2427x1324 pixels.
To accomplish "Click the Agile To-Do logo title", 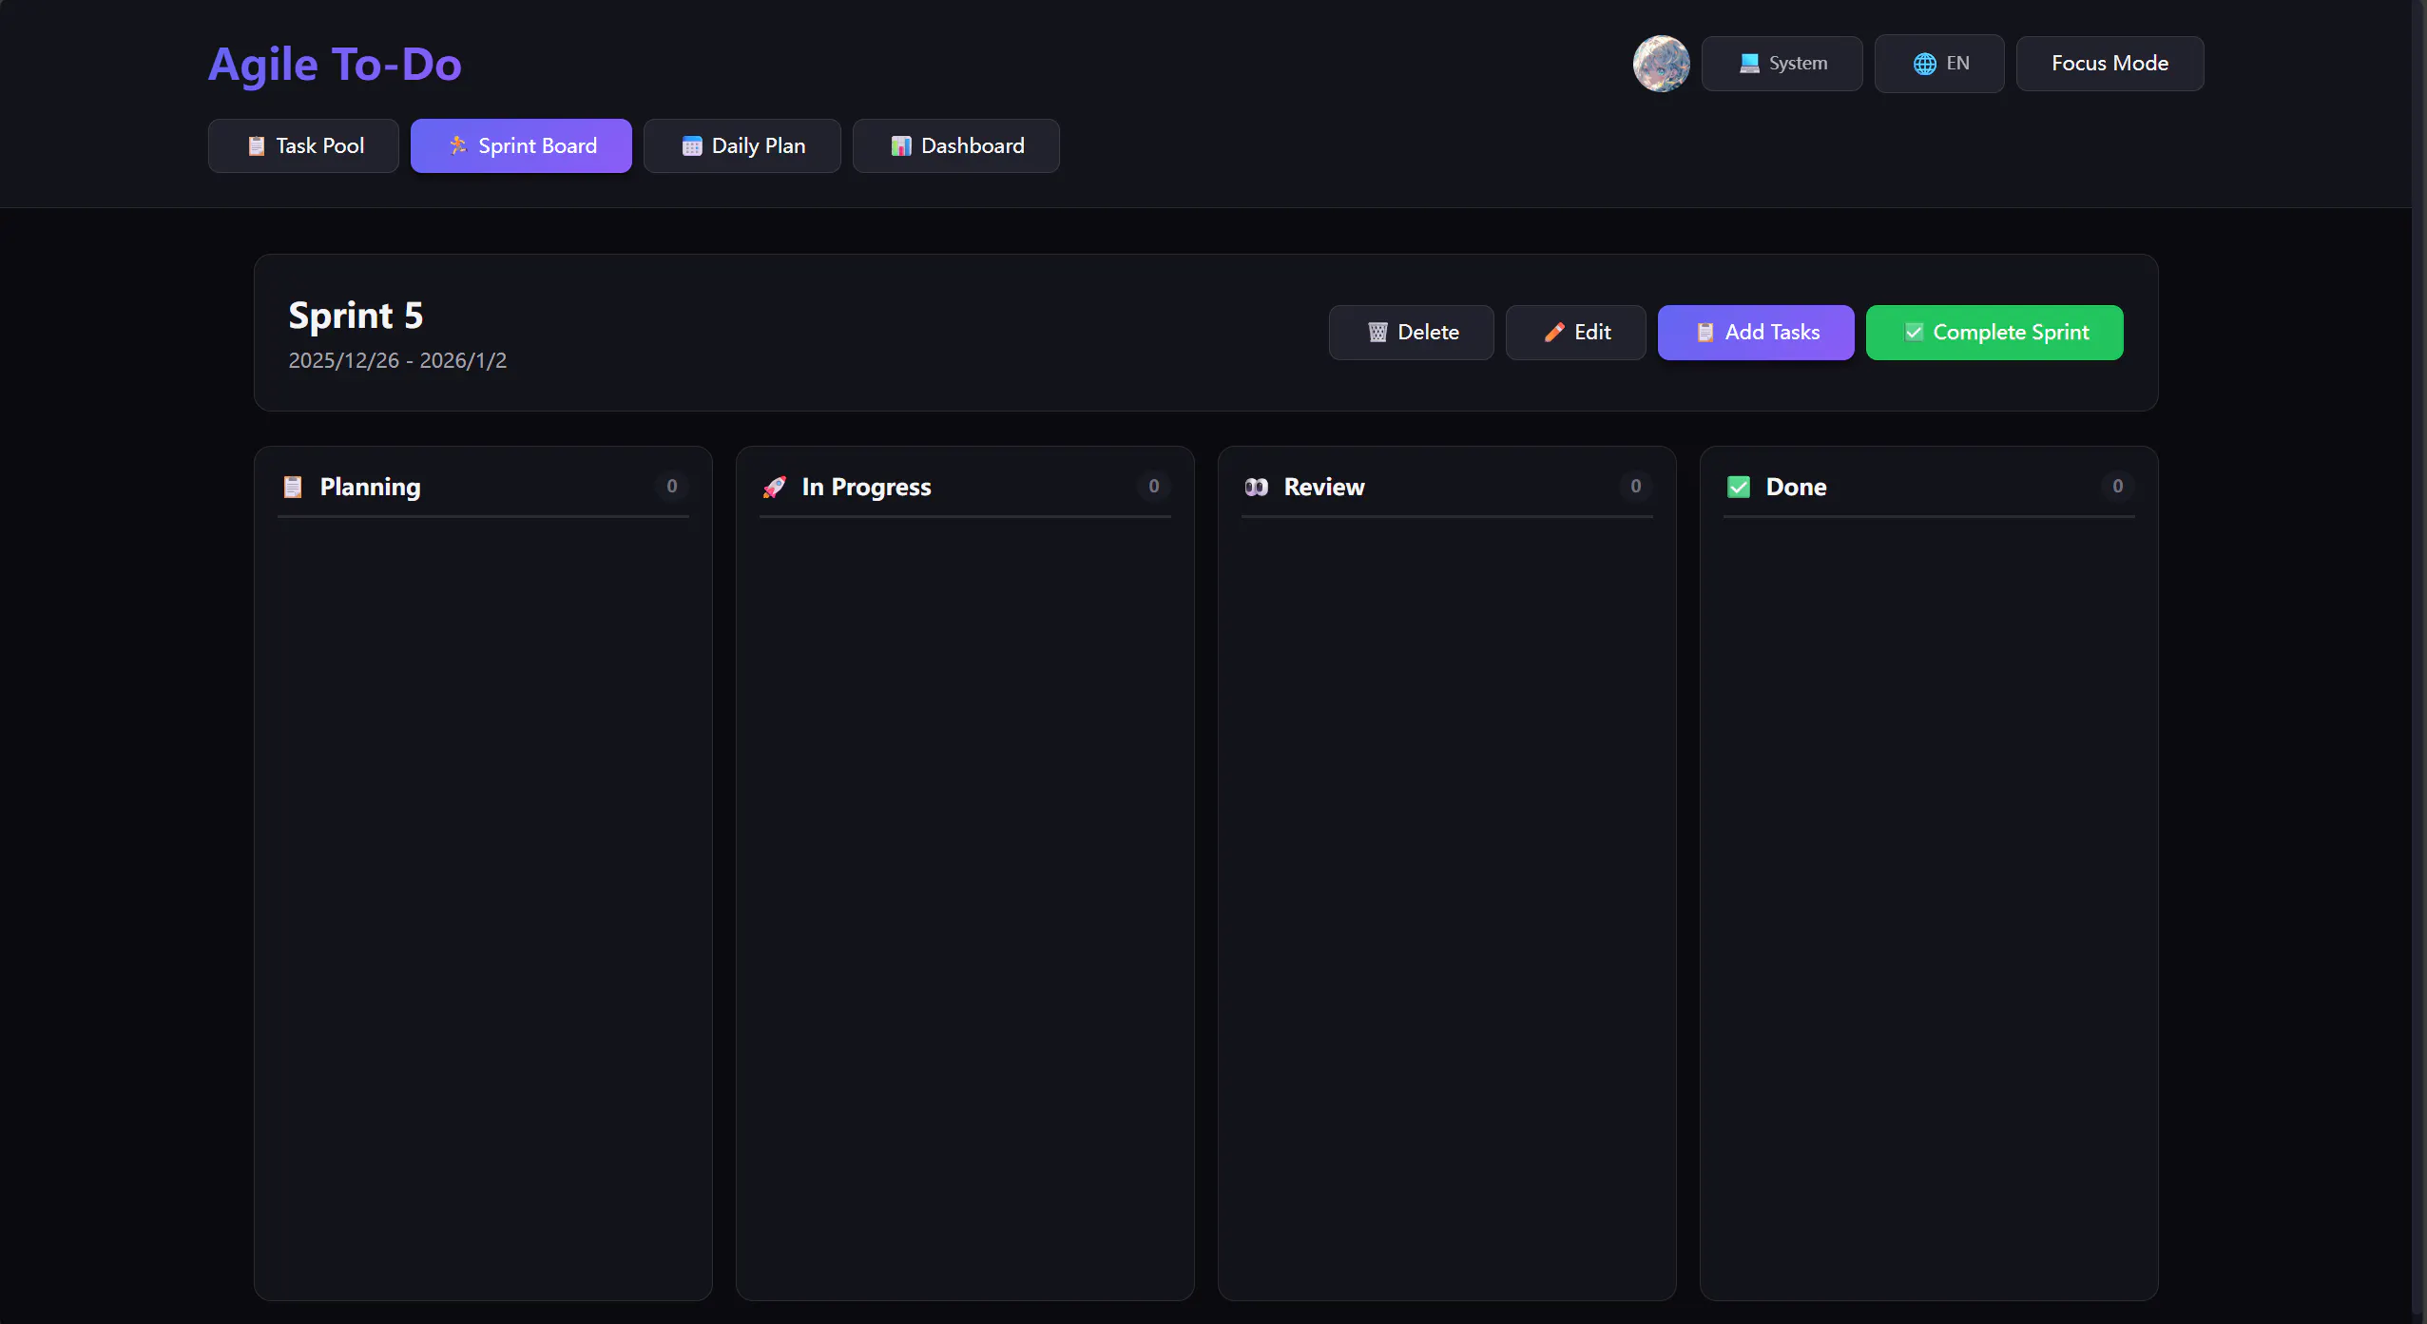I will tap(335, 65).
